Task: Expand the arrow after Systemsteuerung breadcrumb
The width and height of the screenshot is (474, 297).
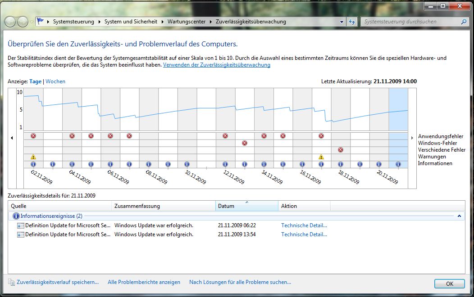Action: (99, 22)
